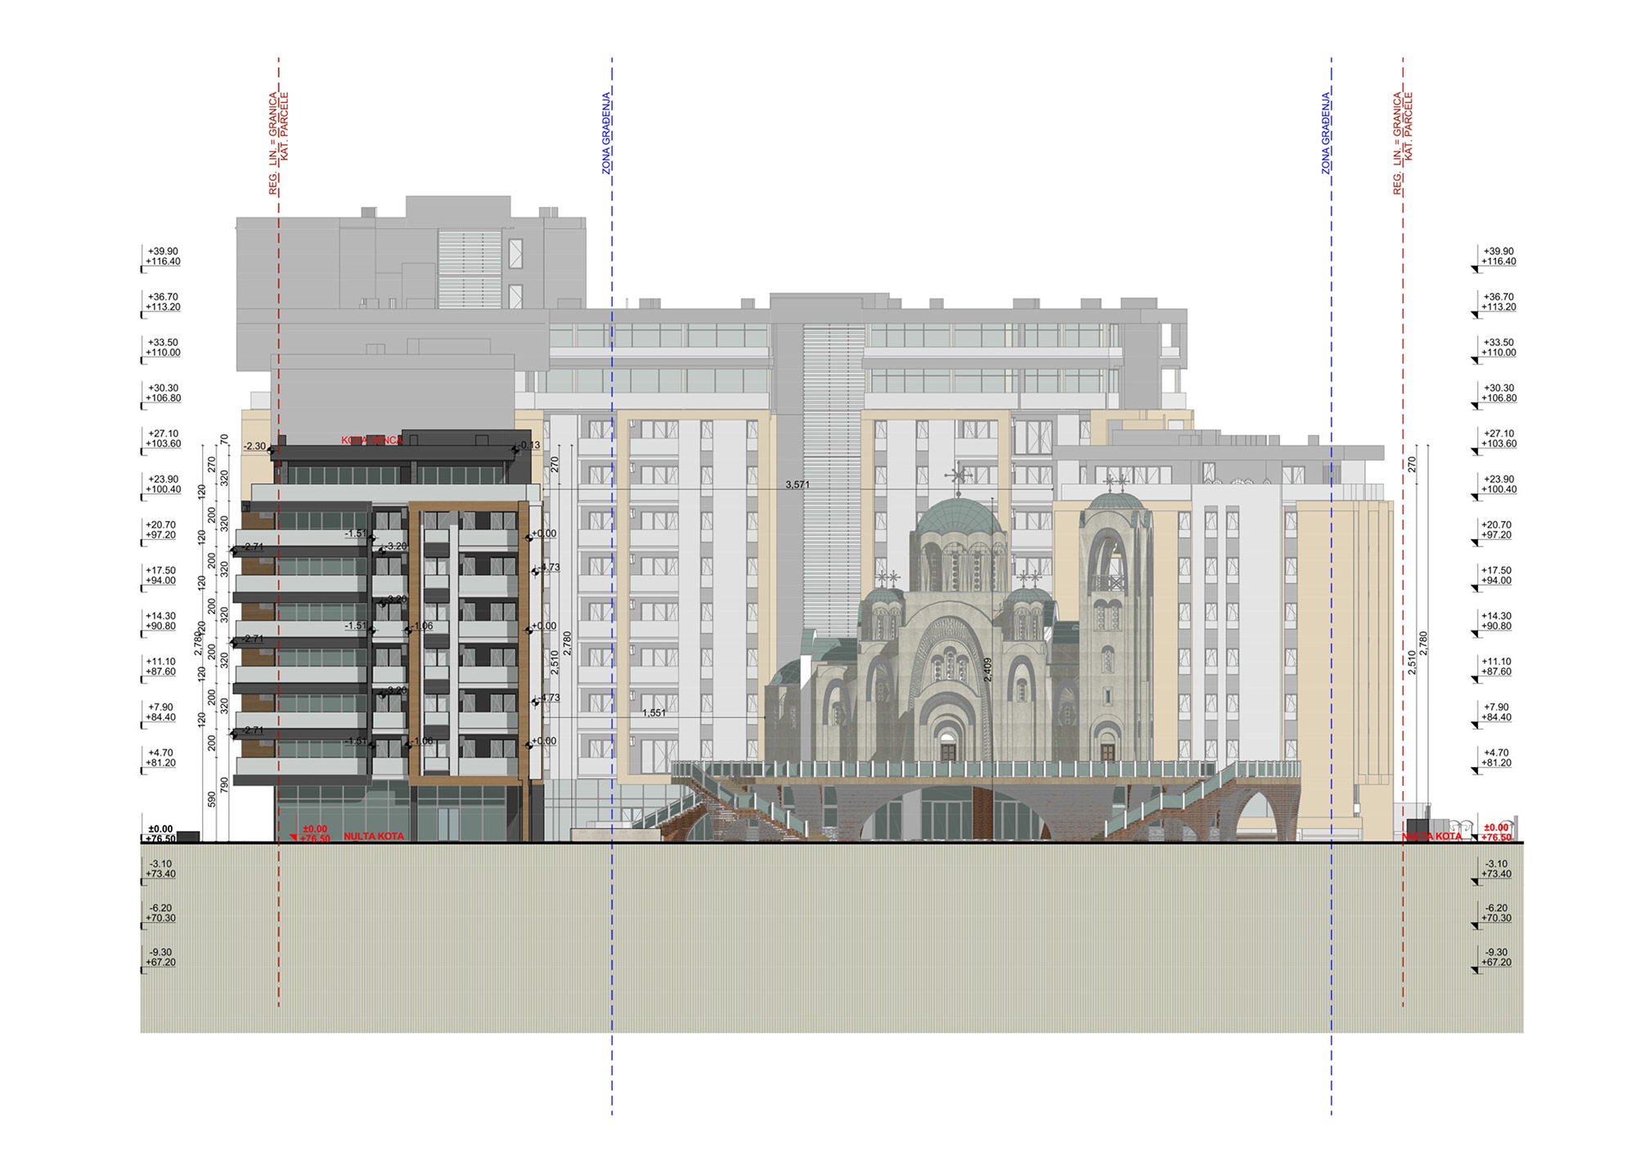Click the 2,409 dimension on the church
The width and height of the screenshot is (1636, 1172).
pyautogui.click(x=987, y=669)
